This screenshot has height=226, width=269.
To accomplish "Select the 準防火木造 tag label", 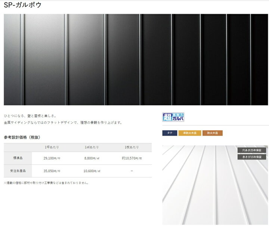I will (189, 133).
